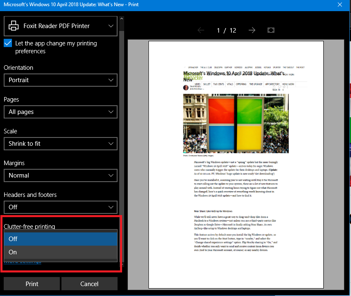Select 'Off' in the Clutter-free printing list
This screenshot has height=296, width=351.
(60, 239)
